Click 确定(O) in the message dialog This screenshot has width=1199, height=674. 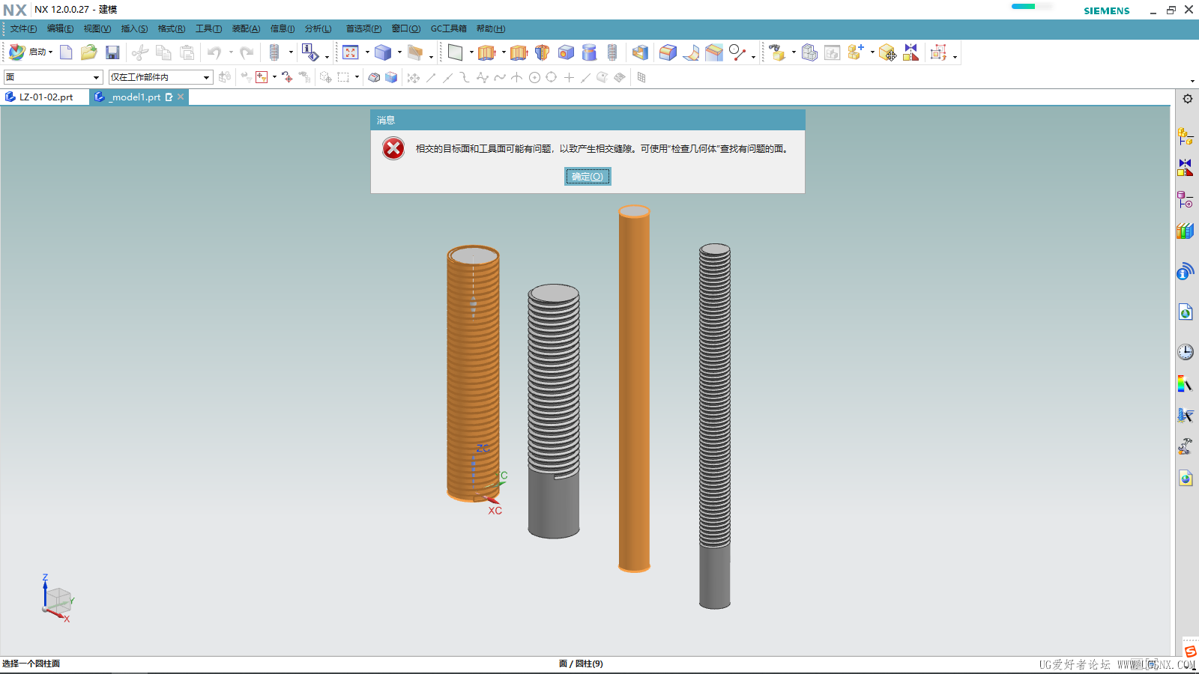(588, 177)
